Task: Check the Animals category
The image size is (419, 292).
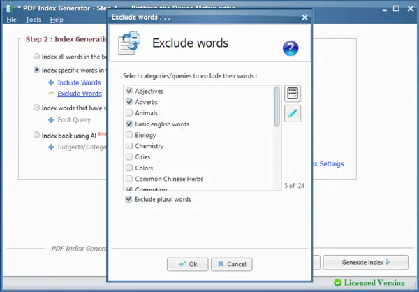Action: tap(129, 113)
